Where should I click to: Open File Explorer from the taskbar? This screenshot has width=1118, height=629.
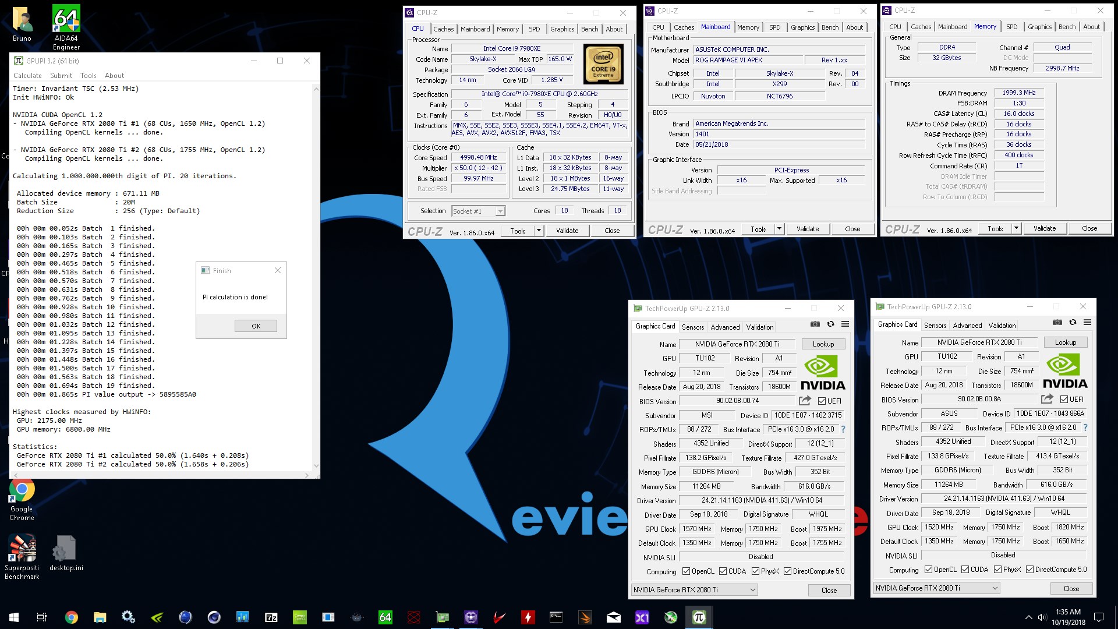point(100,617)
